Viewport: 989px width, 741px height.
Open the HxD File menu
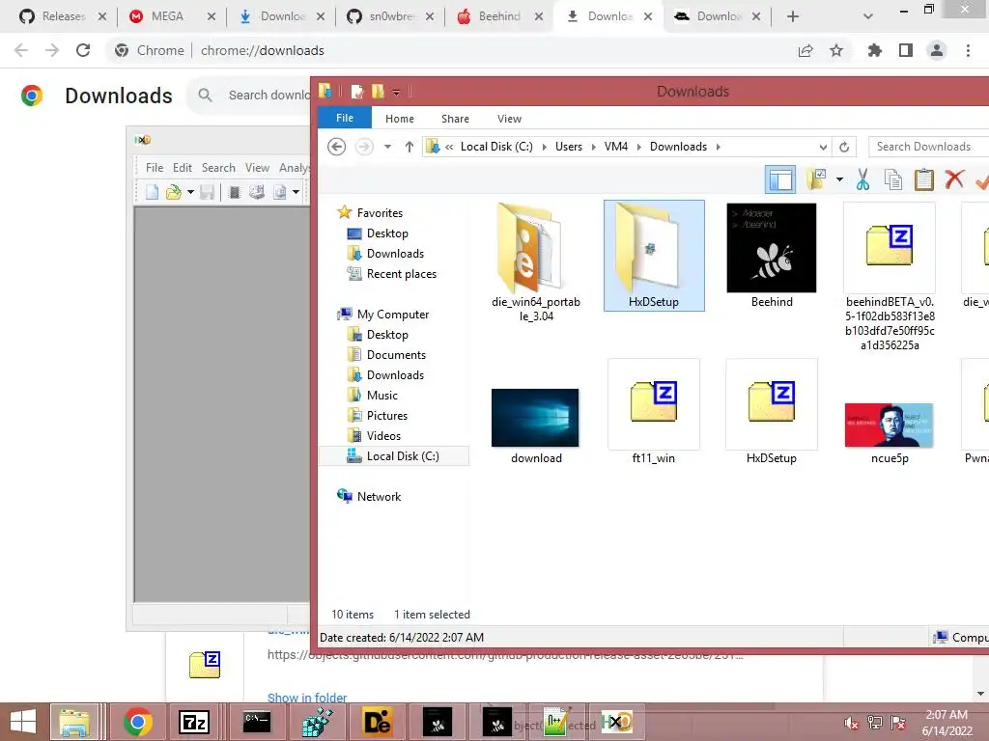tap(155, 168)
